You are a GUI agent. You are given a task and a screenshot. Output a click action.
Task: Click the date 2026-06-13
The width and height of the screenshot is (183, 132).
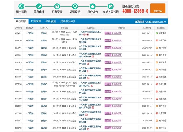tap(147, 99)
